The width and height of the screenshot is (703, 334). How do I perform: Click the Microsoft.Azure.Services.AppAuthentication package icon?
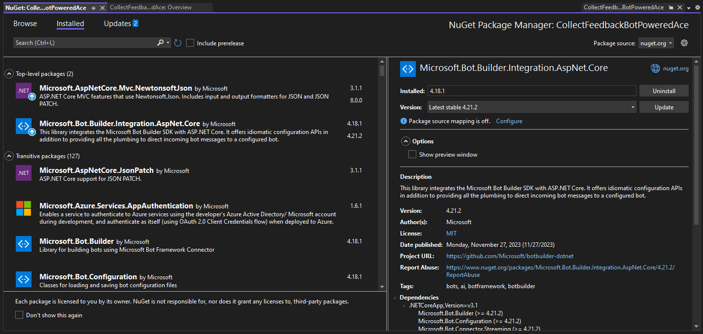click(23, 207)
